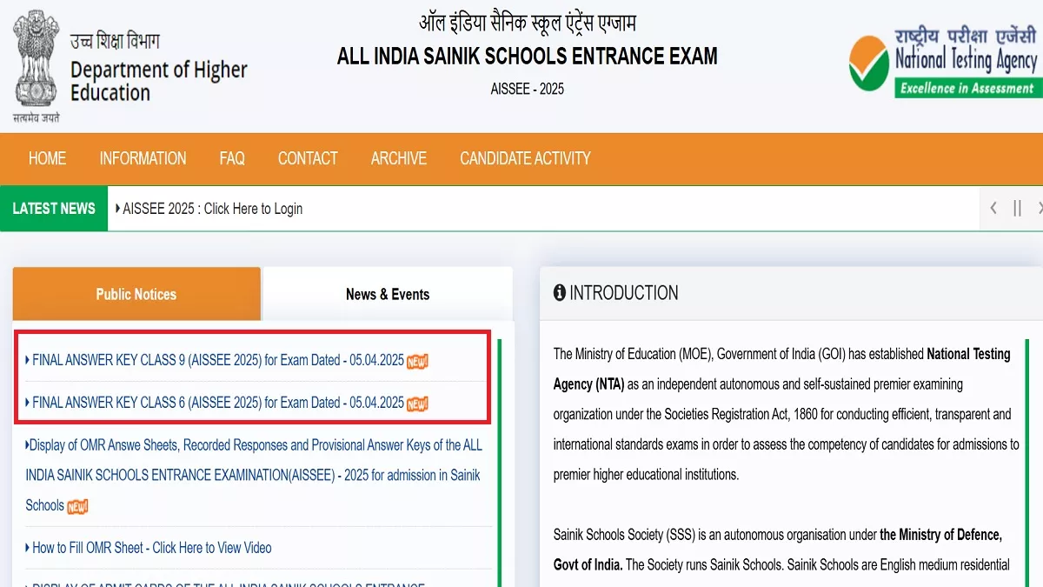Viewport: 1043px width, 587px height.
Task: Click the ALL INDIA SAINIK SCHOOLS ENTRANCE EXAM heading
Action: tap(528, 57)
